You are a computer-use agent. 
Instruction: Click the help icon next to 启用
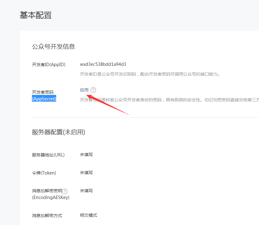tap(93, 90)
